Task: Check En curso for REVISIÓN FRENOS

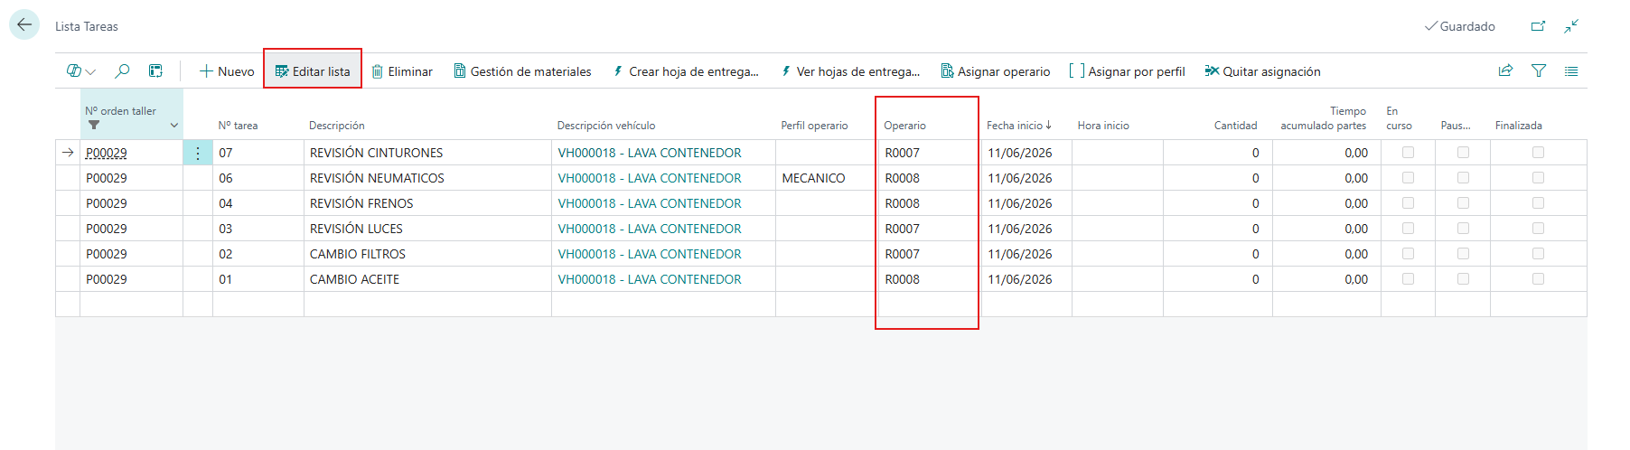Action: coord(1408,203)
